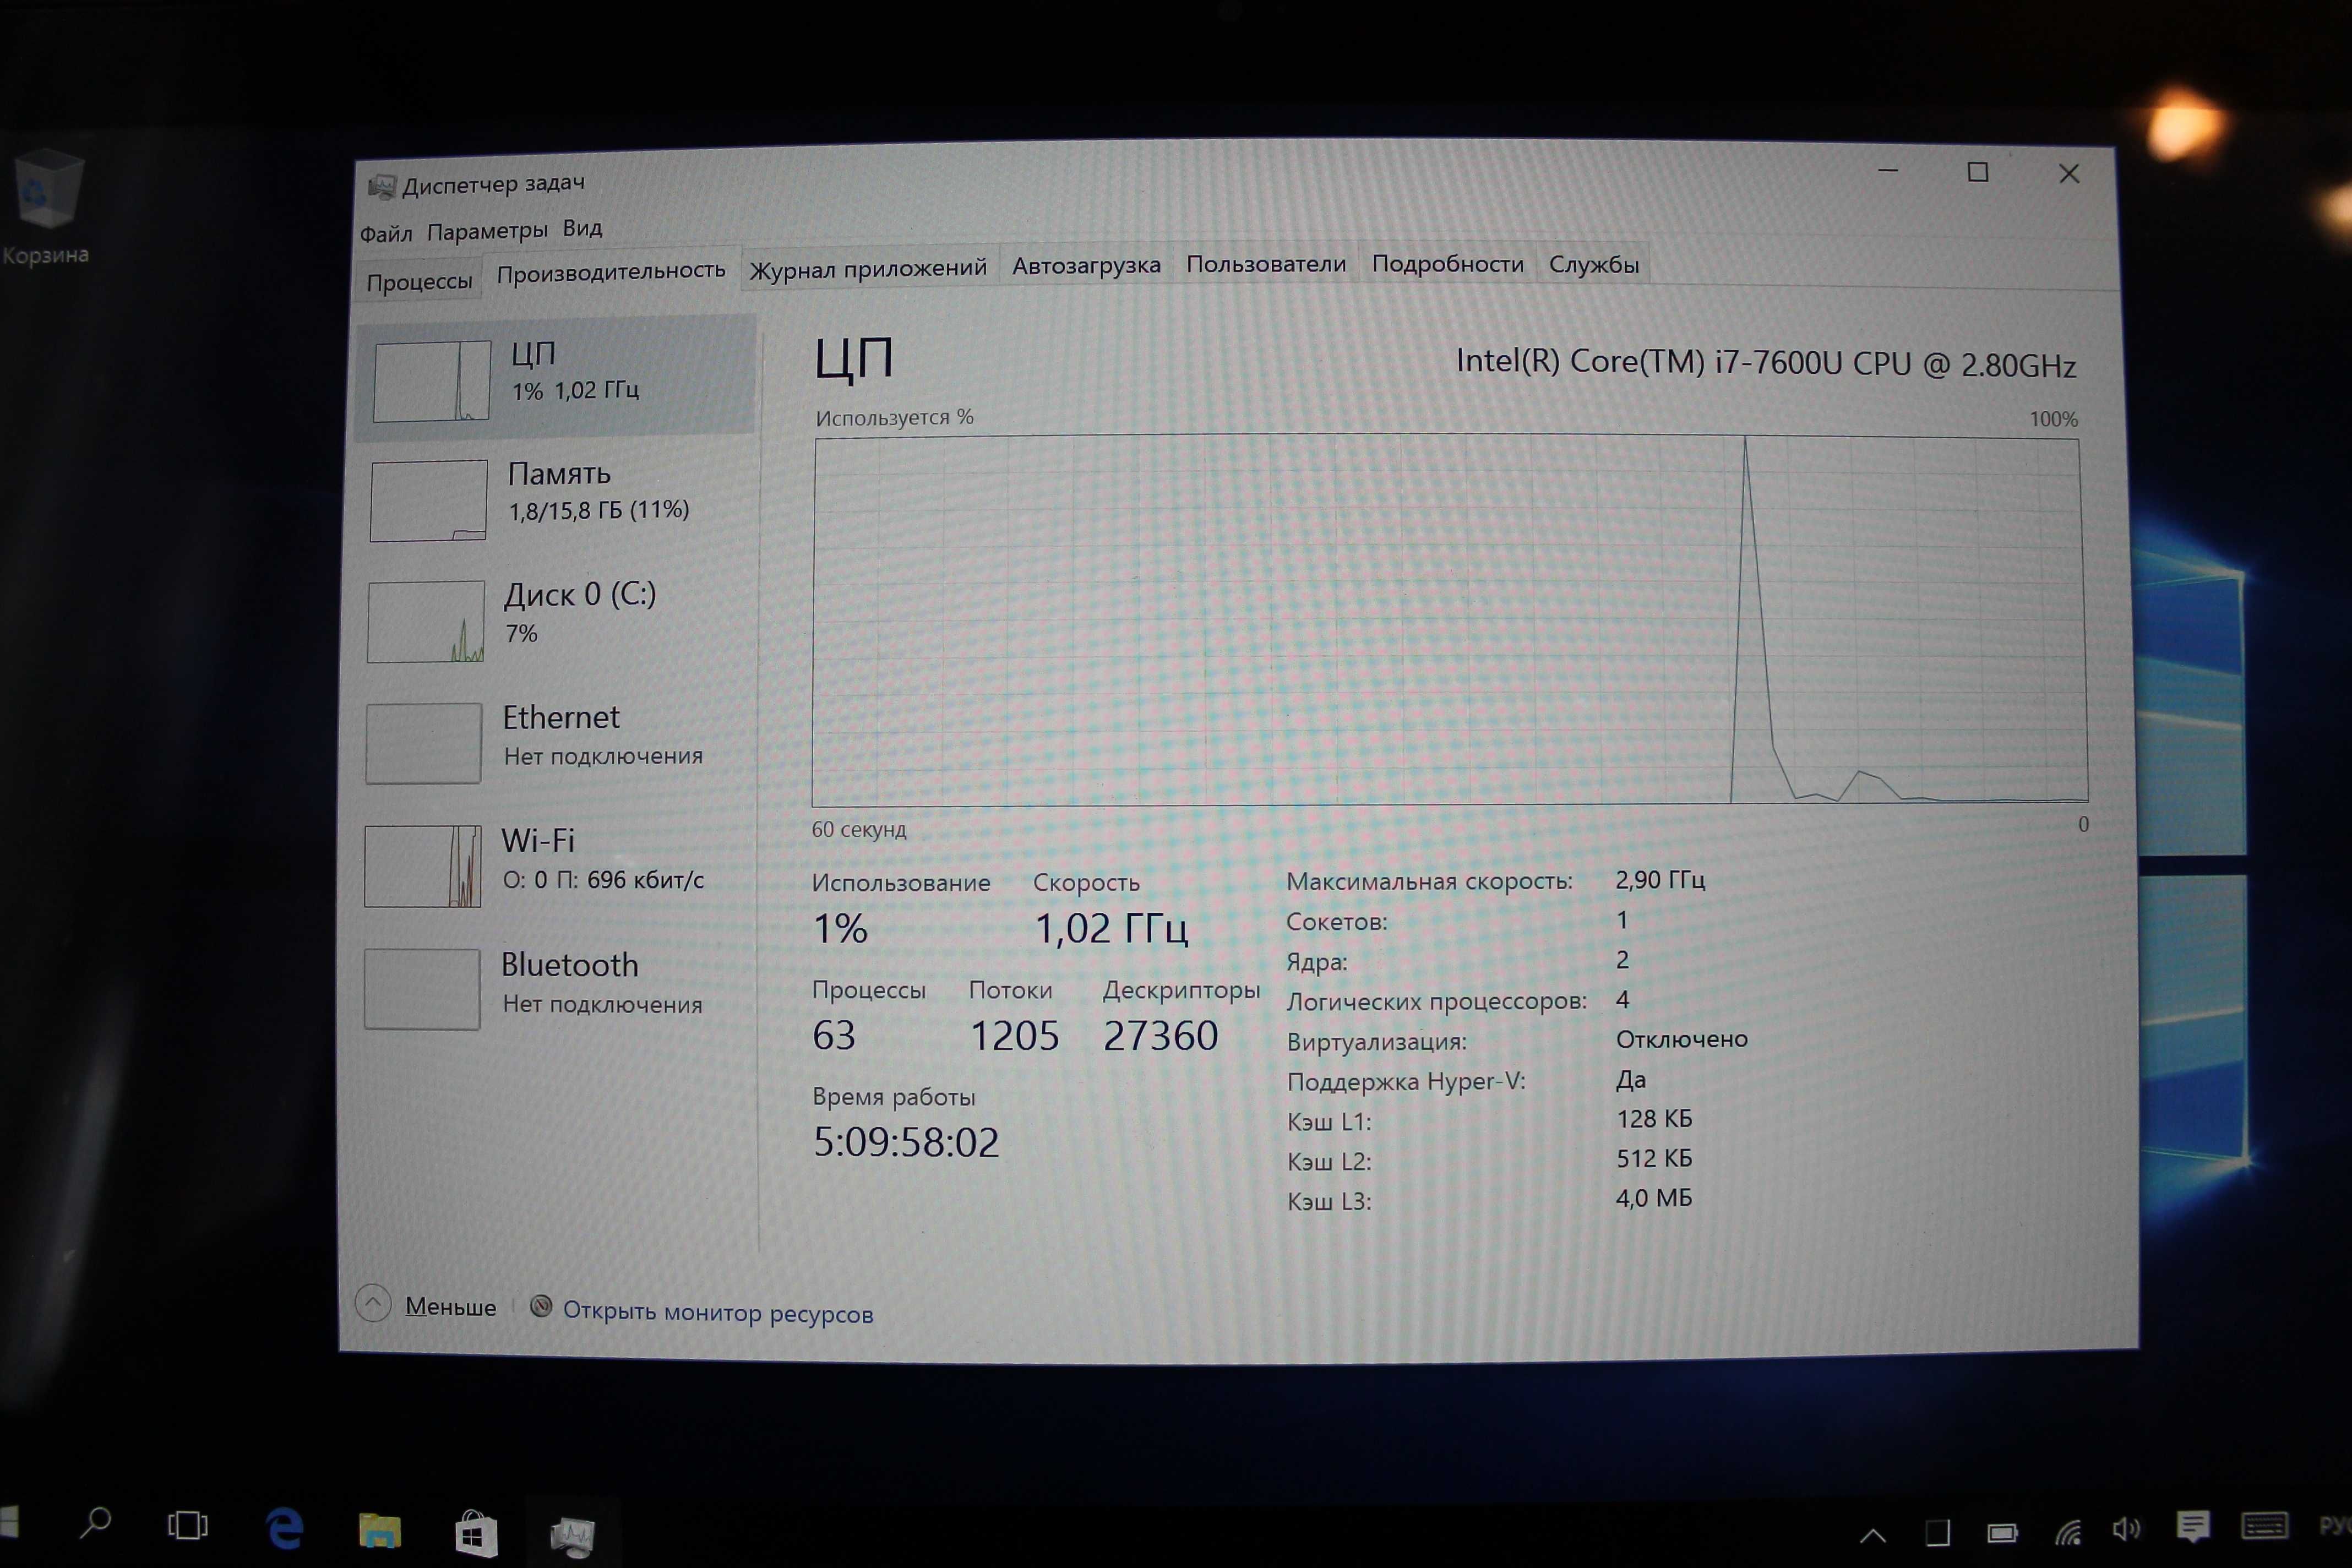Image resolution: width=2352 pixels, height=1568 pixels.
Task: Open the volume speaker tray icon
Action: pyautogui.click(x=2127, y=1529)
